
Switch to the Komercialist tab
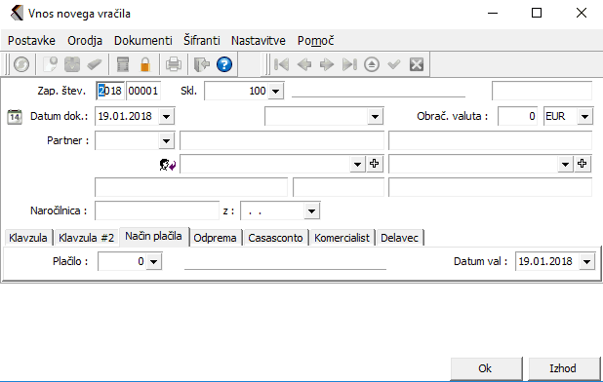pyautogui.click(x=342, y=238)
